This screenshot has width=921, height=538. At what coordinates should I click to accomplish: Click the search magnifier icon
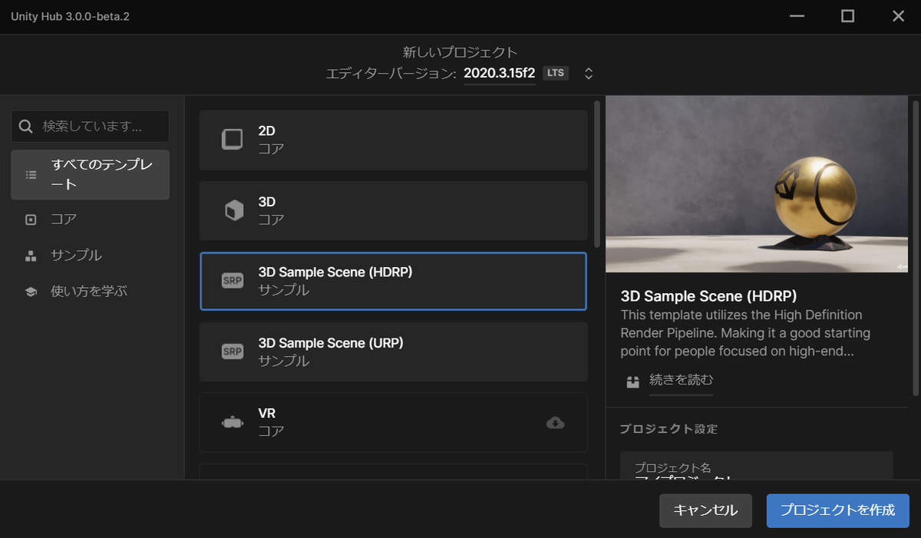(27, 126)
